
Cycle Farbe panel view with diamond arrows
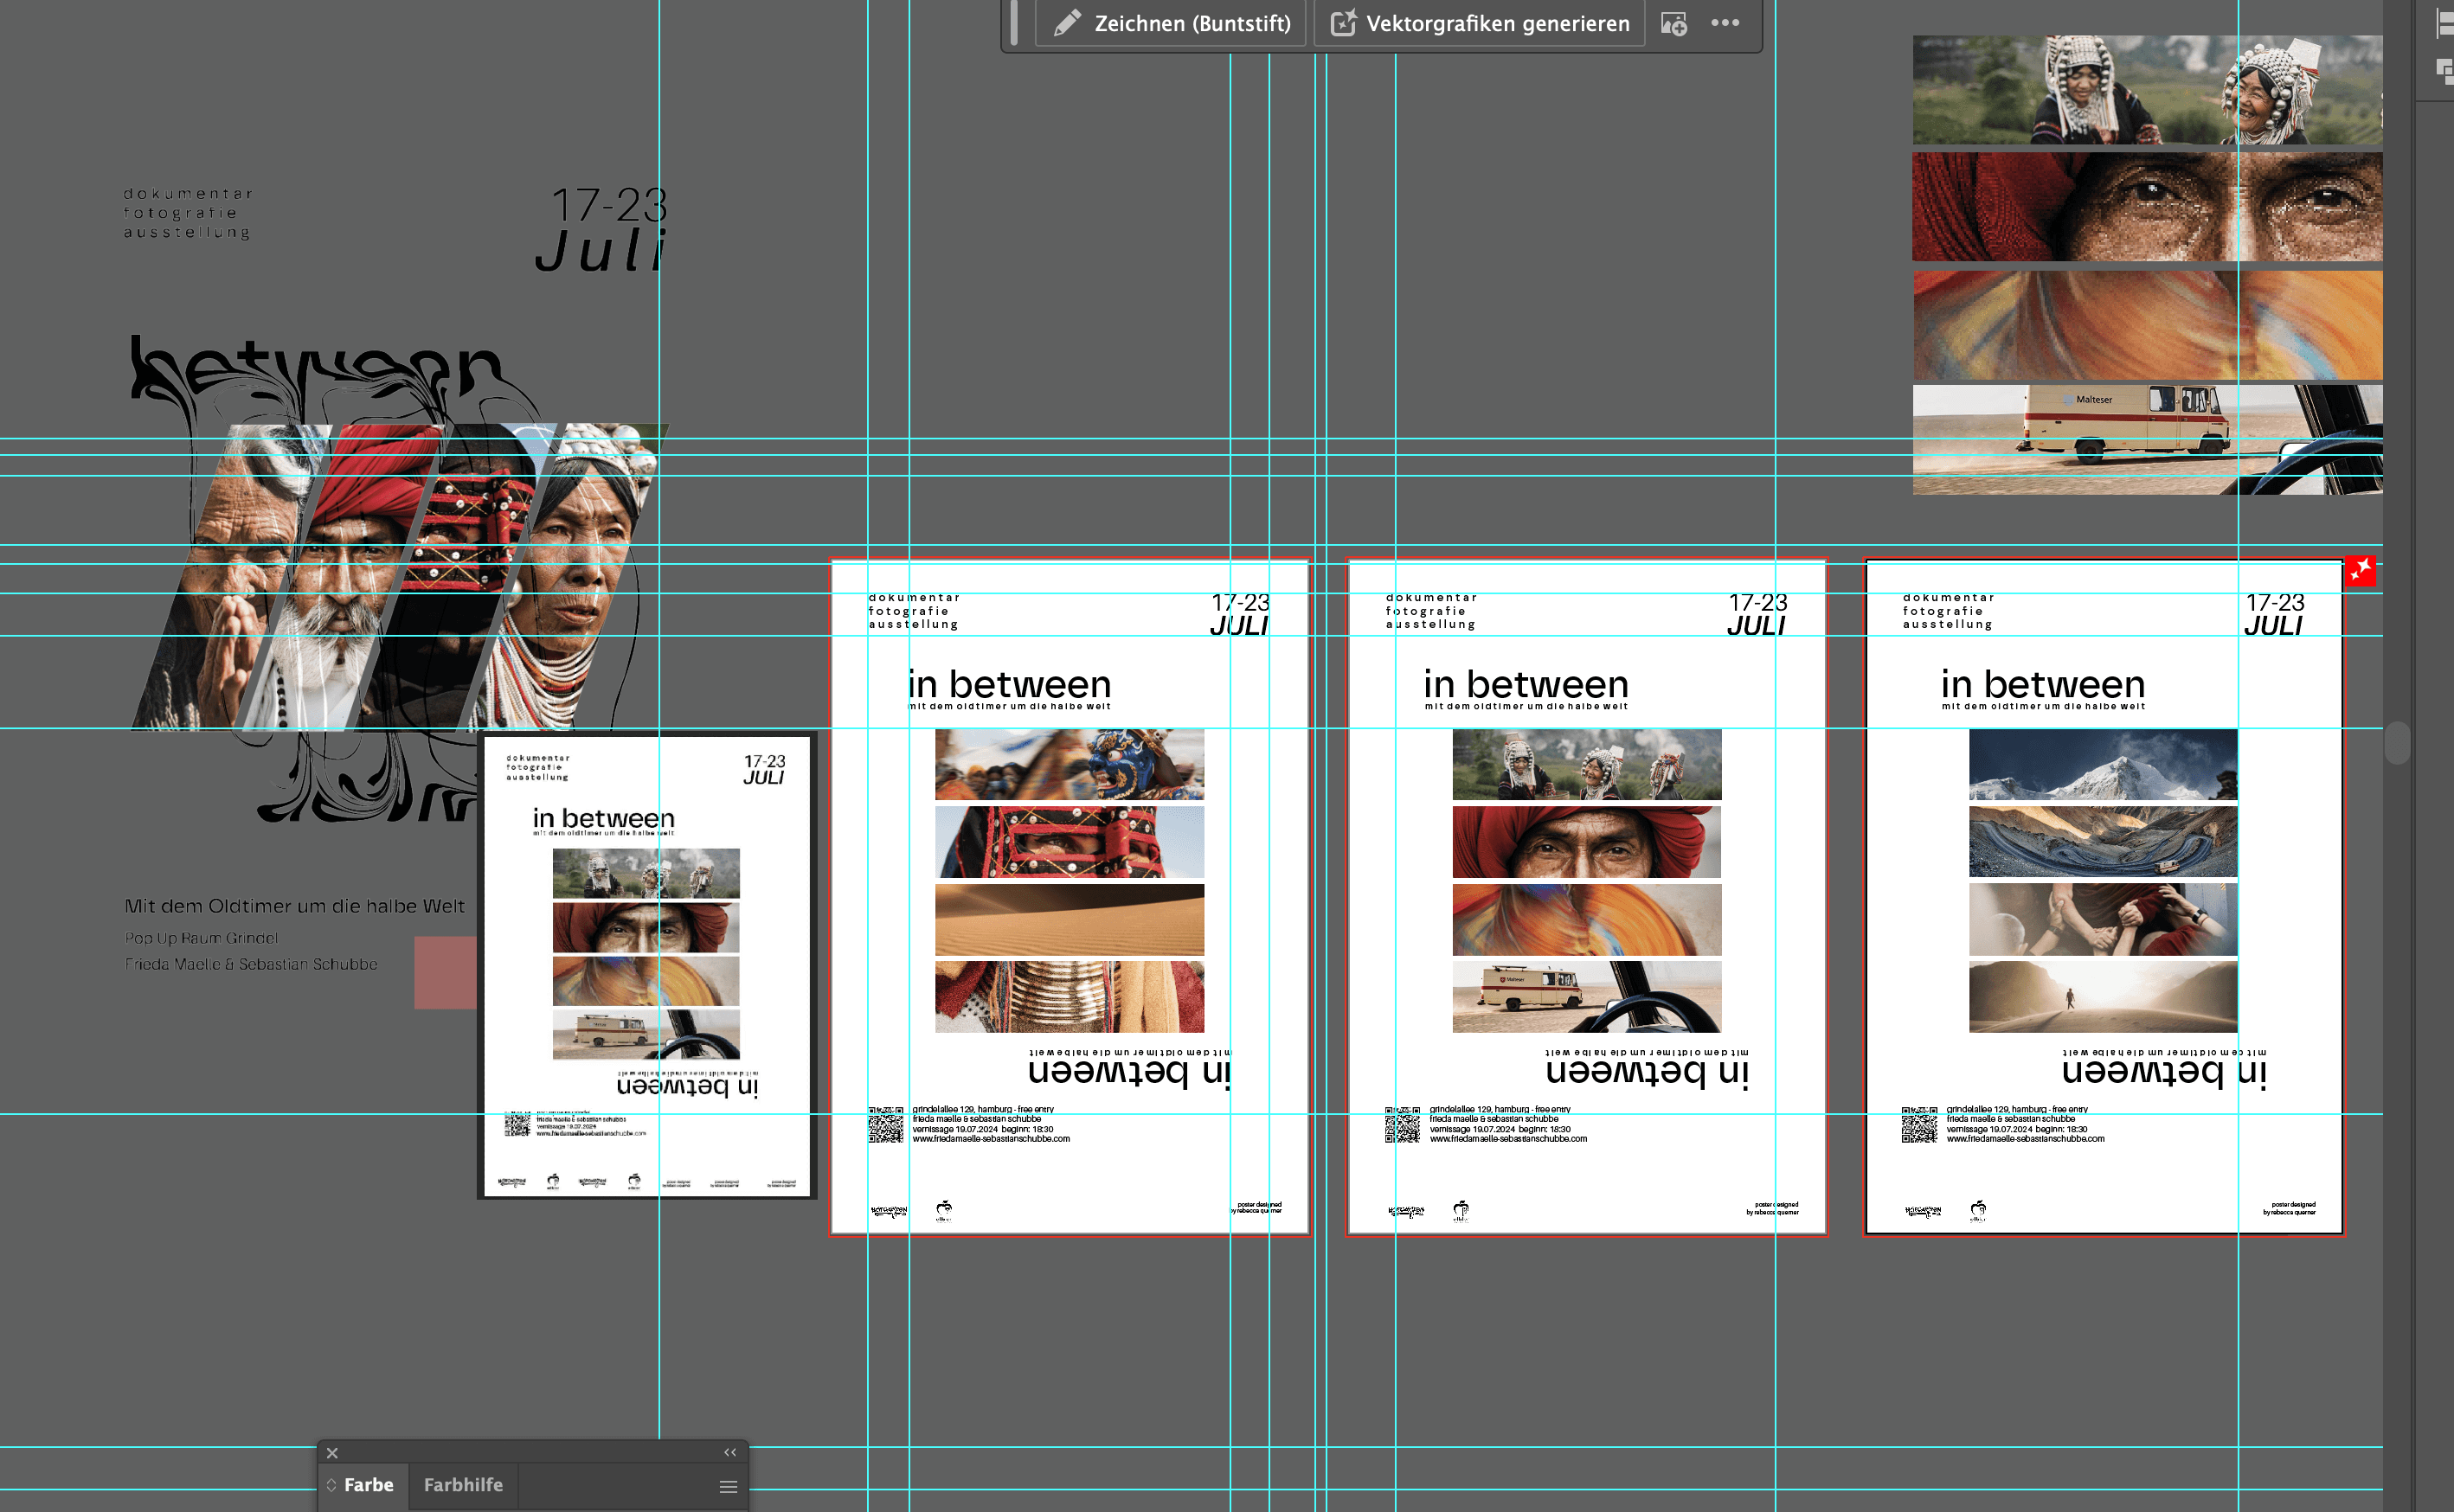(x=331, y=1485)
